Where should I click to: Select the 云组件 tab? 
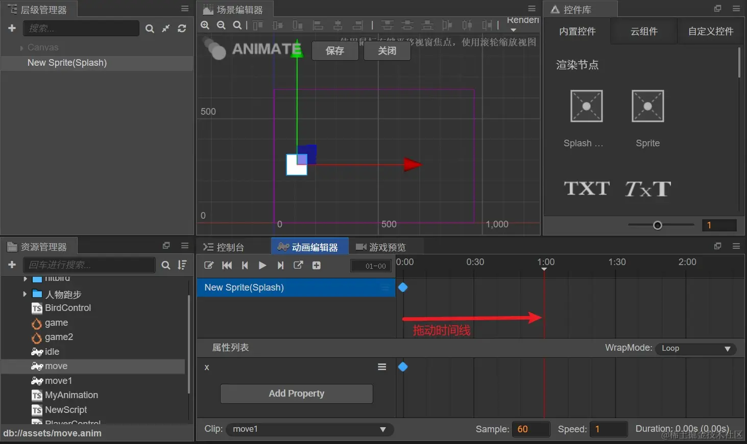click(644, 32)
